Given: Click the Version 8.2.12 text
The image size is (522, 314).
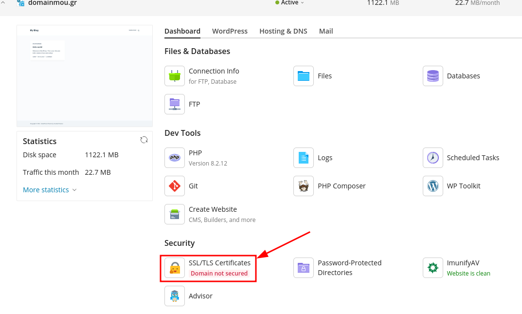Looking at the screenshot, I should click(x=208, y=164).
